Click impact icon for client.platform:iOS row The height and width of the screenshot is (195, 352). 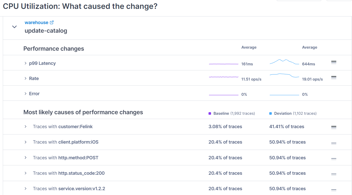[x=334, y=143]
